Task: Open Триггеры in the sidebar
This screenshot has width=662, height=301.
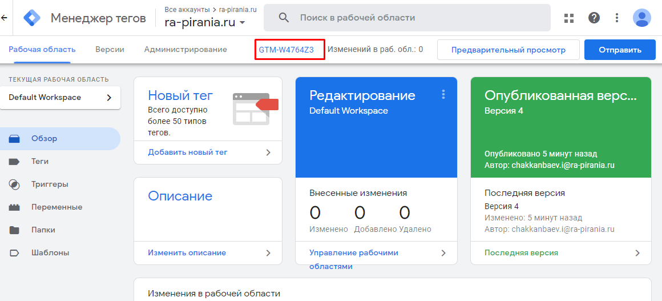Action: click(50, 184)
